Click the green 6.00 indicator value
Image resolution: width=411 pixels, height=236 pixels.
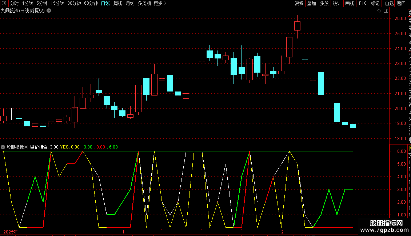click(x=113, y=147)
